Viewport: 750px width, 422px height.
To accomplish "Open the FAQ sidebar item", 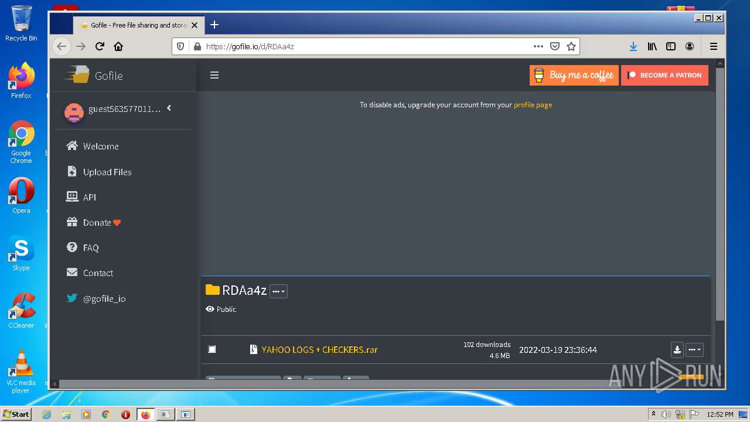I will [83, 247].
